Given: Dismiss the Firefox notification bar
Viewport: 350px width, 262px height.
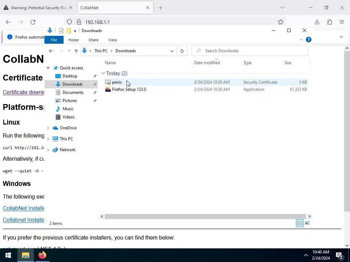Looking at the screenshot, I should [x=341, y=37].
